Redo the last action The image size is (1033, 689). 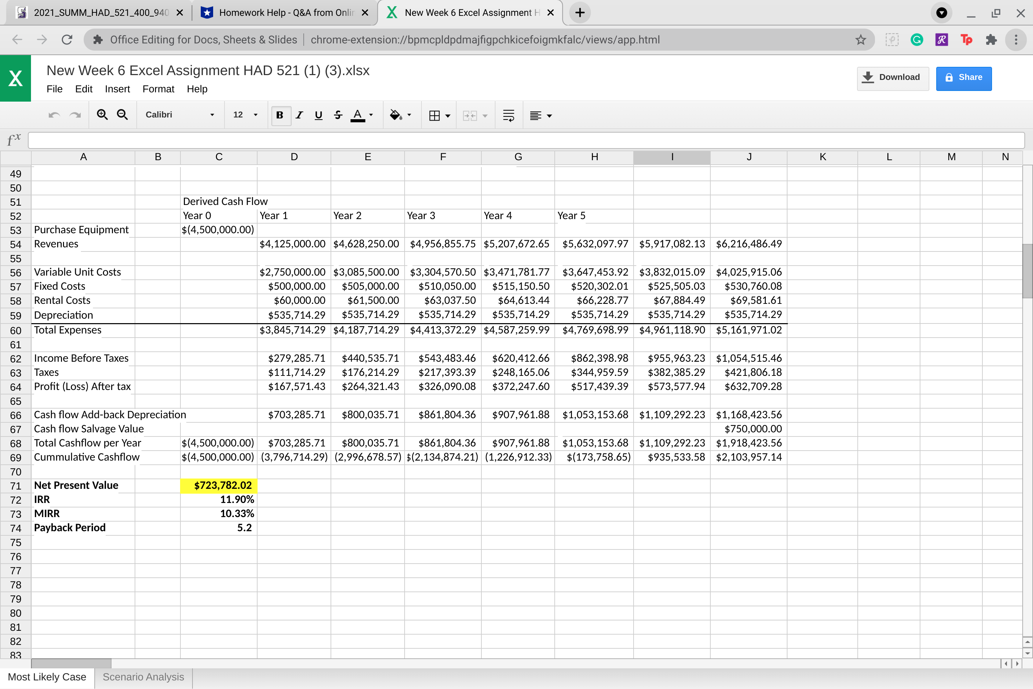point(75,115)
